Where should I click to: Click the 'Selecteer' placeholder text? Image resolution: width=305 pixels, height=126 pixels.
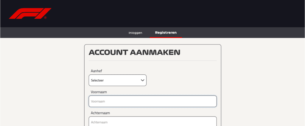pos(97,80)
